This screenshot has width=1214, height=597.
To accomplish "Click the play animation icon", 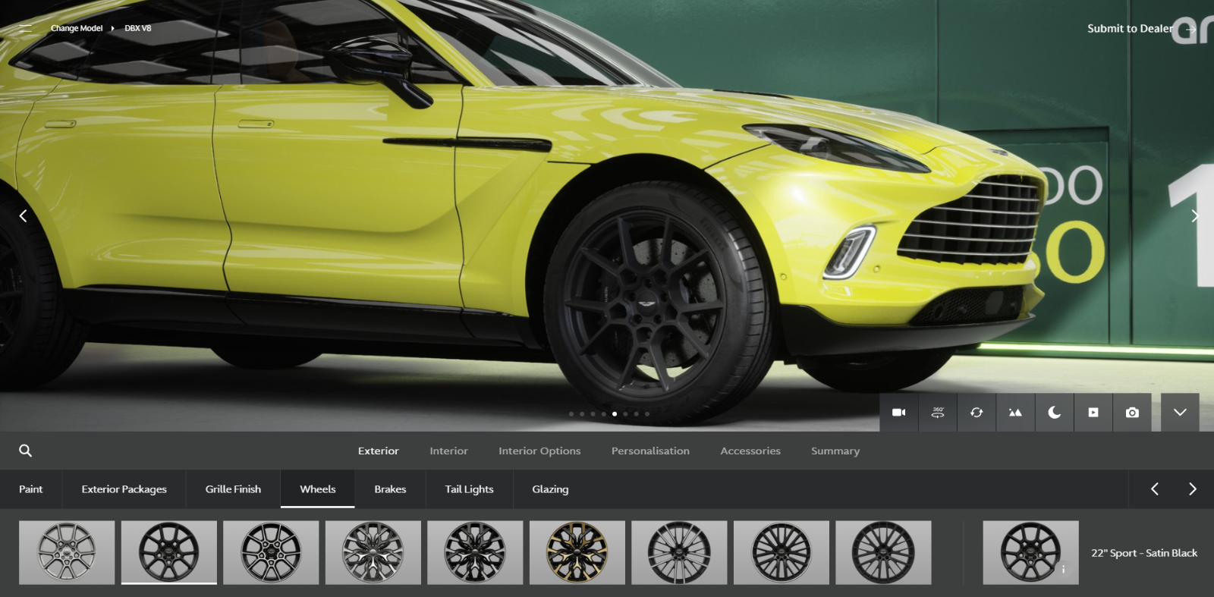I will click(x=1093, y=413).
